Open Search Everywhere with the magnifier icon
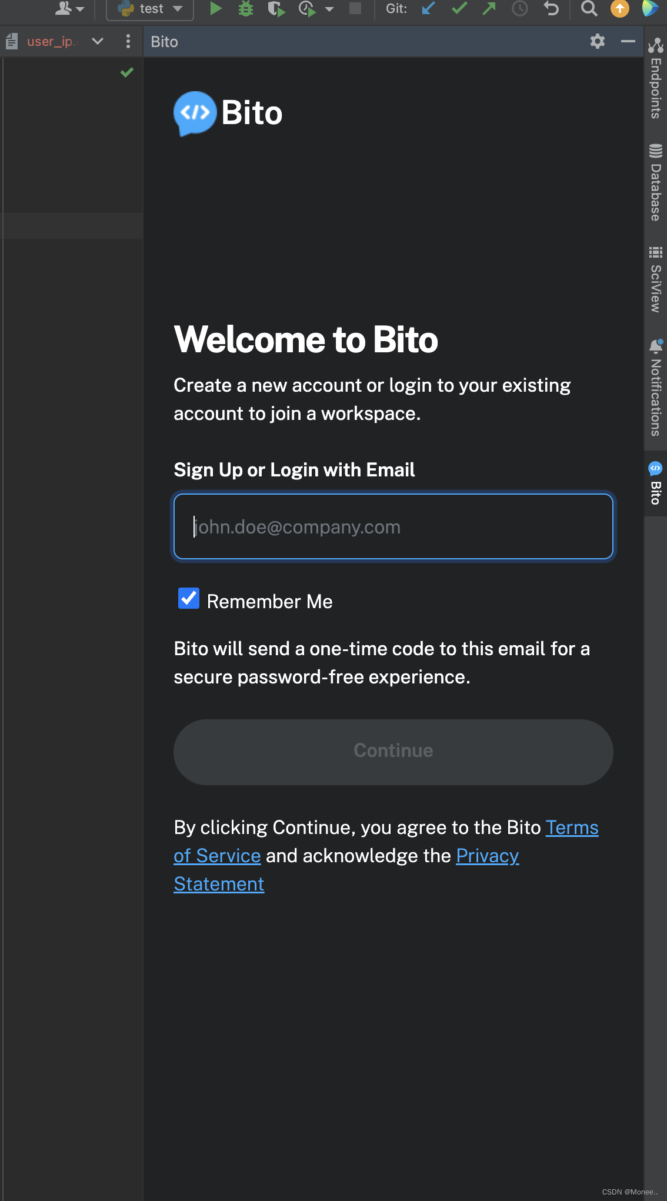 click(589, 8)
